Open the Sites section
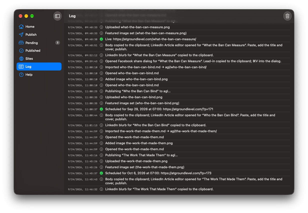 coord(39,58)
